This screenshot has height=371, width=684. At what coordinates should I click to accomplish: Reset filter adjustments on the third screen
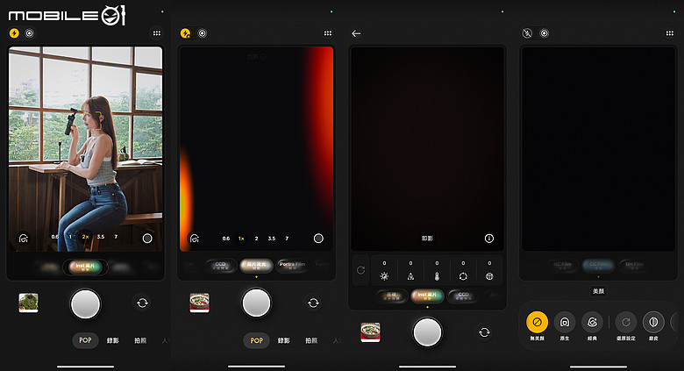tap(360, 270)
